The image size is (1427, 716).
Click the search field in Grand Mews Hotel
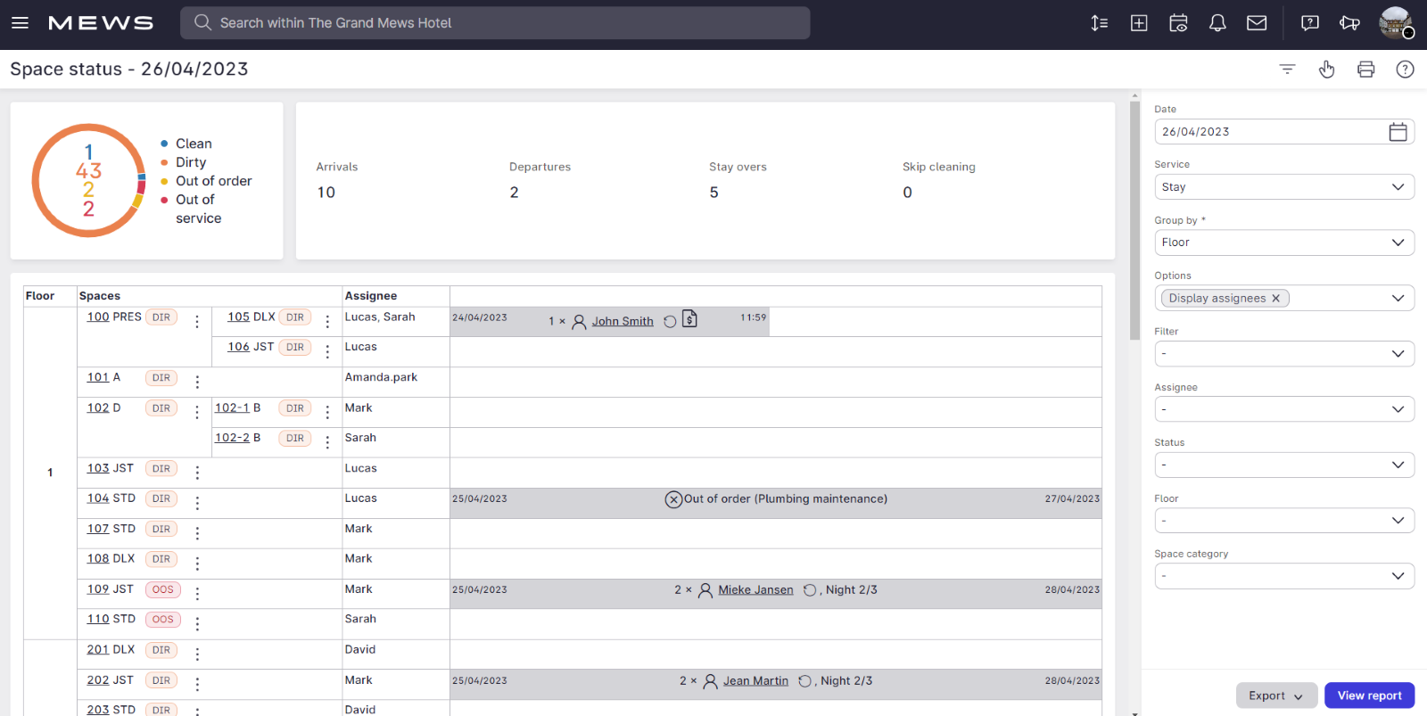(495, 23)
